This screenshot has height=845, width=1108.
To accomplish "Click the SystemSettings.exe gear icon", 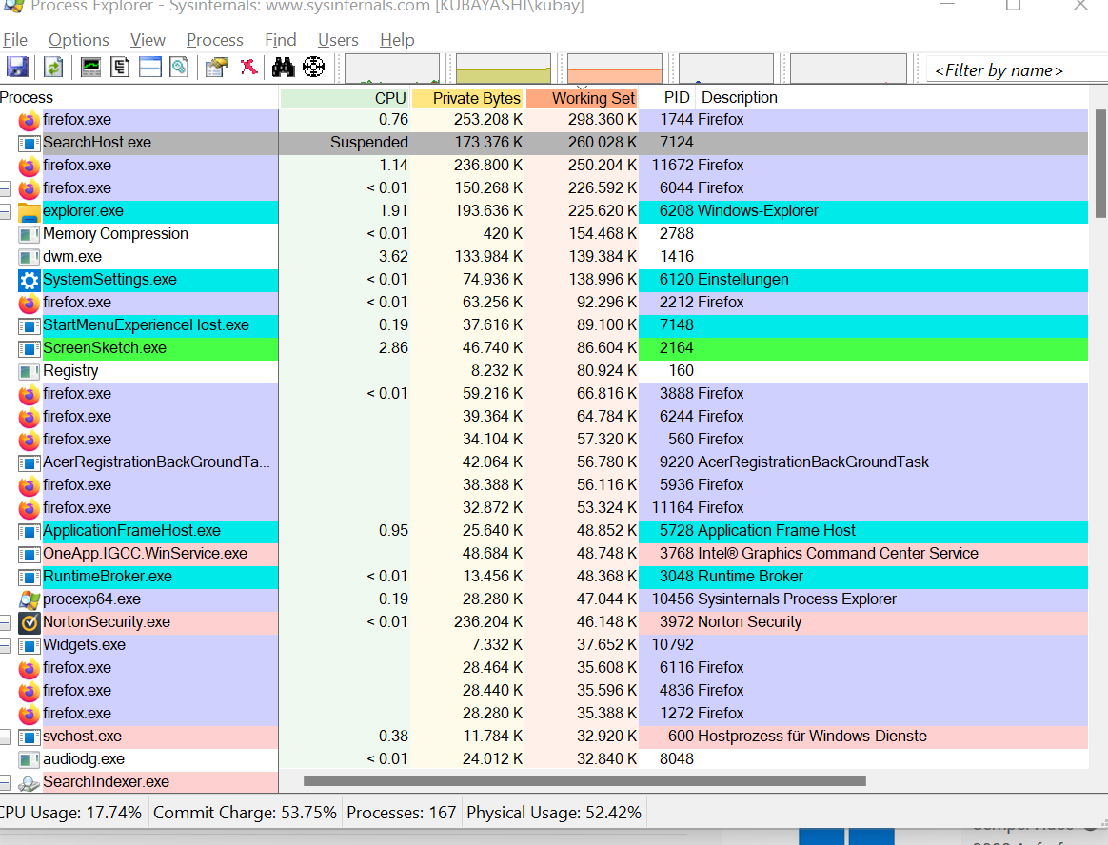I will pyautogui.click(x=29, y=281).
